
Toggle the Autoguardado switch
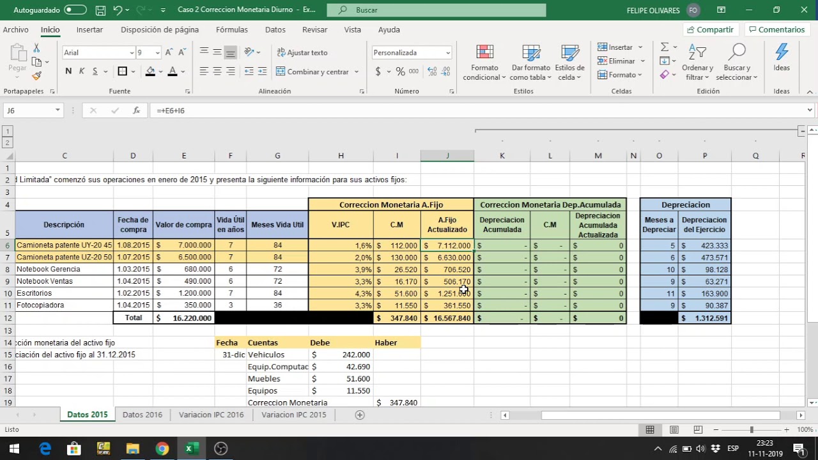pos(75,10)
